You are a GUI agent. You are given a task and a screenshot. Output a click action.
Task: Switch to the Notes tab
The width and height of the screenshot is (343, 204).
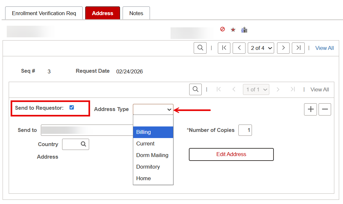pos(136,13)
